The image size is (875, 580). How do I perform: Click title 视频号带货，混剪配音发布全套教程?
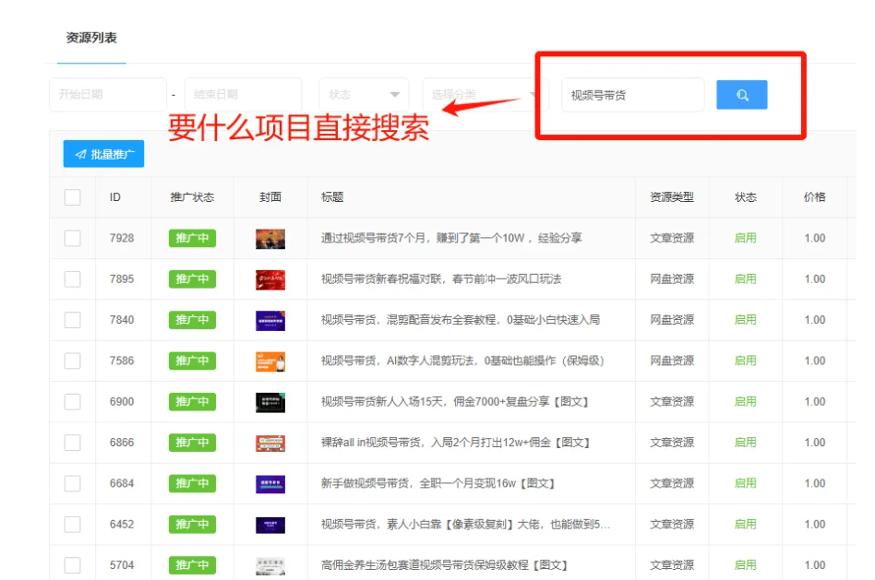[x=461, y=320]
